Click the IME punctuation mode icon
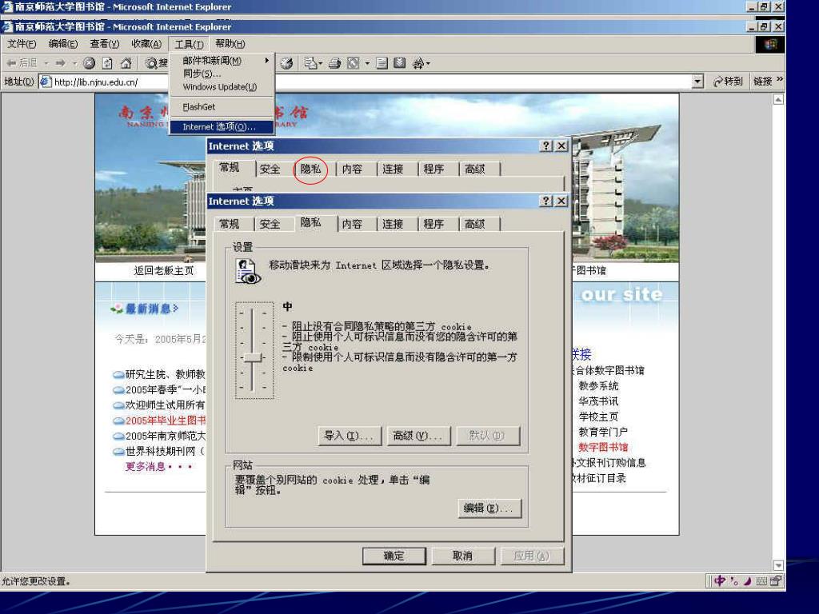This screenshot has width=819, height=614. coord(734,580)
